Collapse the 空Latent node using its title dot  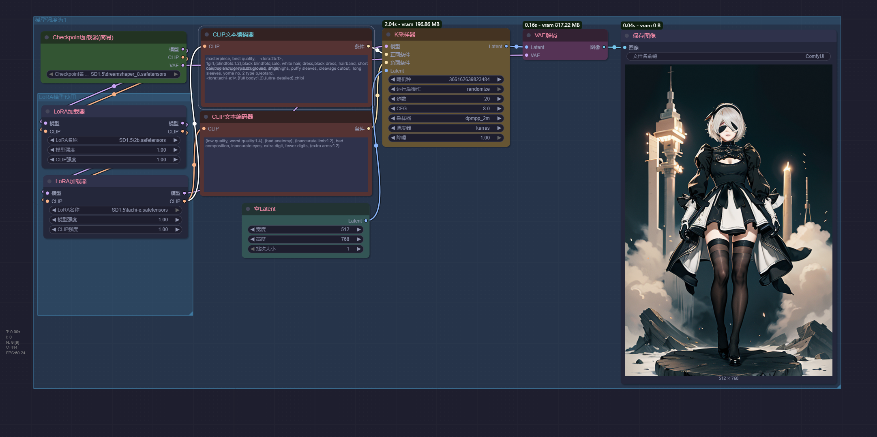pos(248,209)
